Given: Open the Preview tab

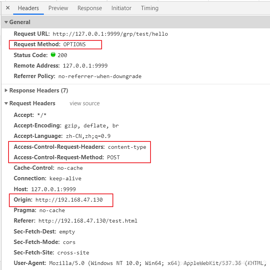Looking at the screenshot, I should click(58, 8).
